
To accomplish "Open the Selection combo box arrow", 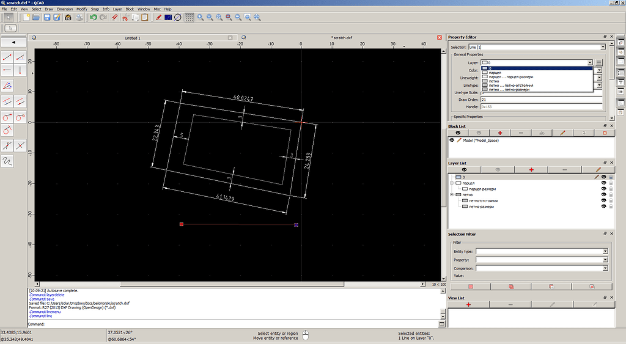I will tap(603, 47).
